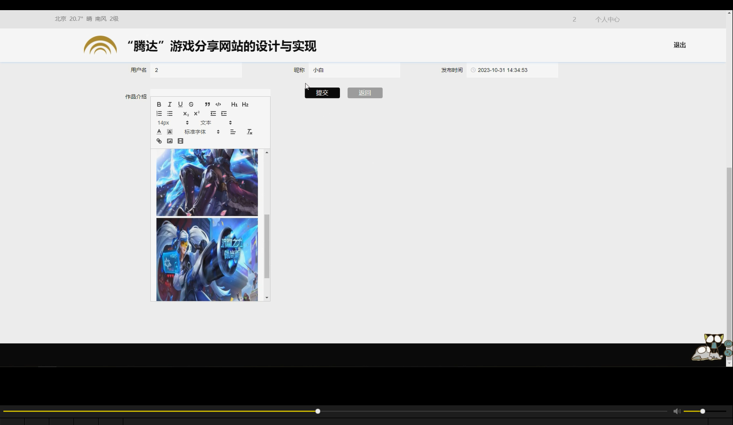The width and height of the screenshot is (733, 425).
Task: Insert a blockquote with the quote icon
Action: coord(207,104)
